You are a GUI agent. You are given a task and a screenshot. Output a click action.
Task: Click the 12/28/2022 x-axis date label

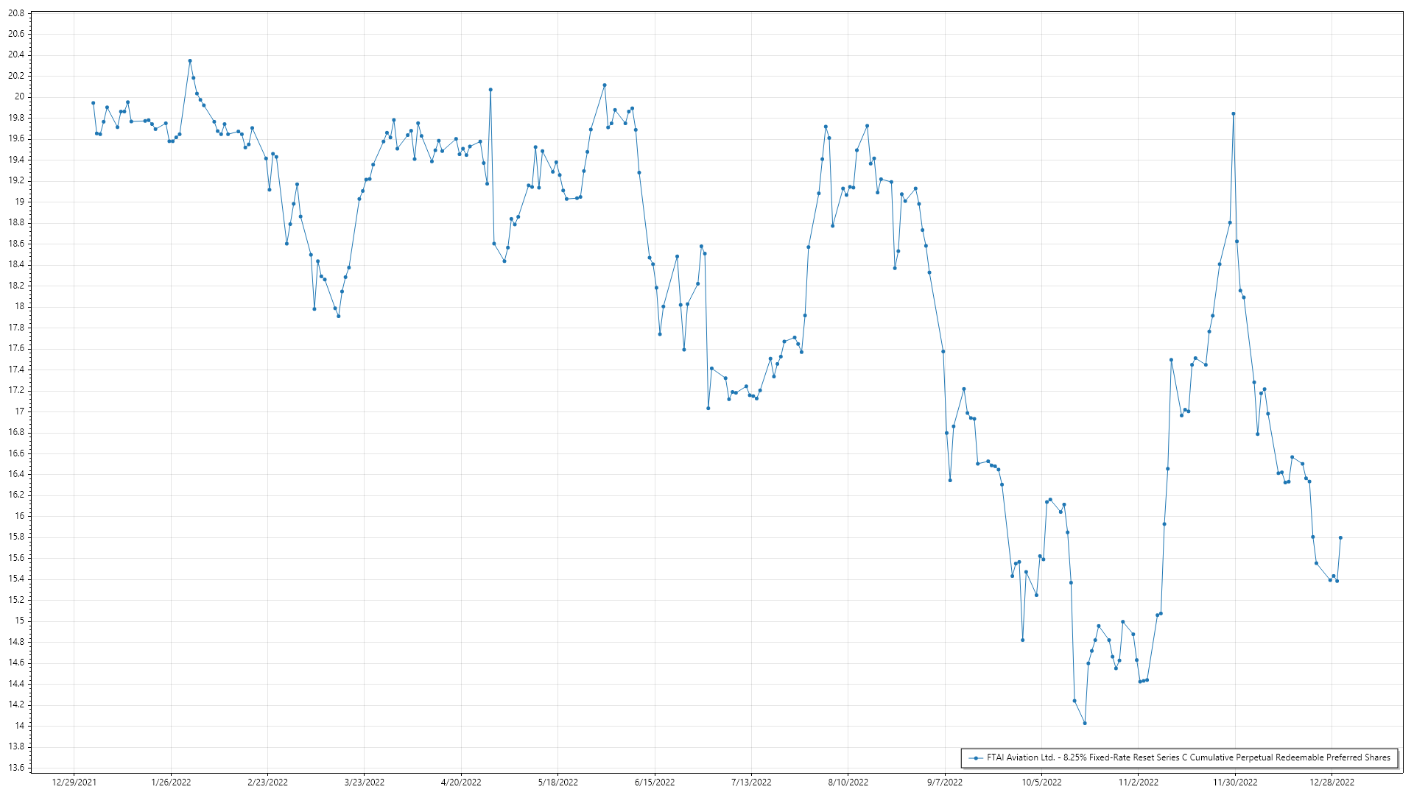pyautogui.click(x=1332, y=782)
